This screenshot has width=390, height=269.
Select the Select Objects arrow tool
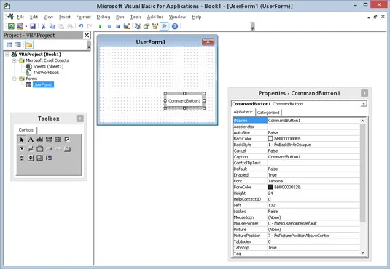[x=22, y=140]
